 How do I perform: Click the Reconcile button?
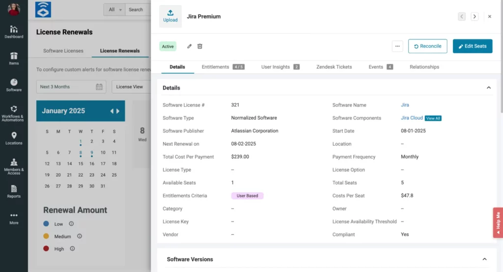pos(428,46)
